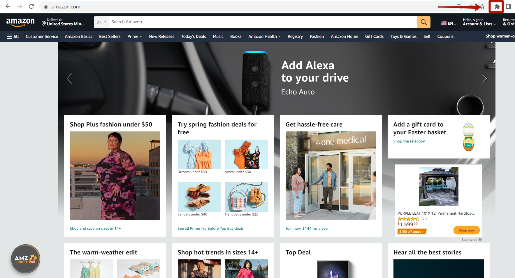Bookmark this page with the star icon
Screen dimensions: 515x278
pyautogui.click(x=482, y=7)
